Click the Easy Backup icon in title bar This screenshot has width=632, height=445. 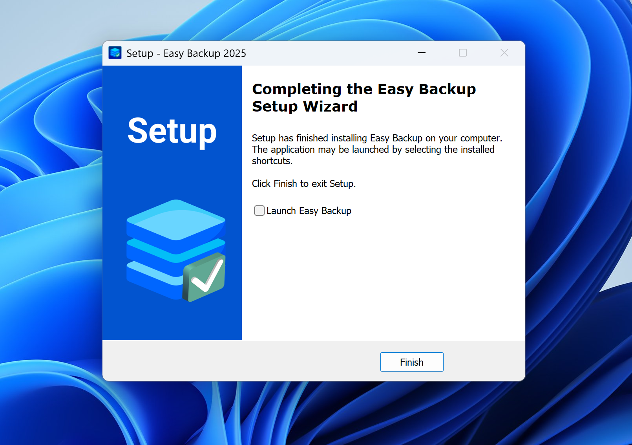pos(115,53)
